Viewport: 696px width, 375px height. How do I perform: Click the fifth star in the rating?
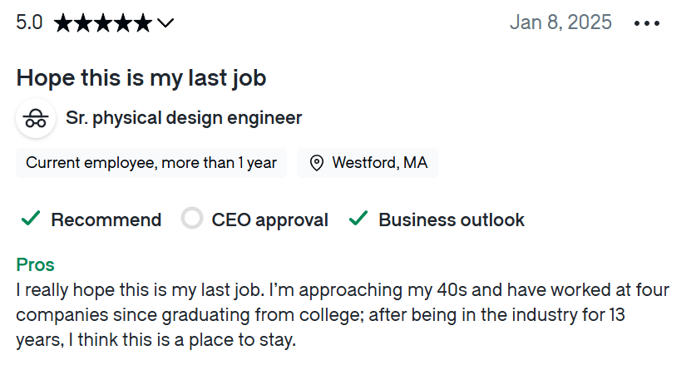click(143, 23)
